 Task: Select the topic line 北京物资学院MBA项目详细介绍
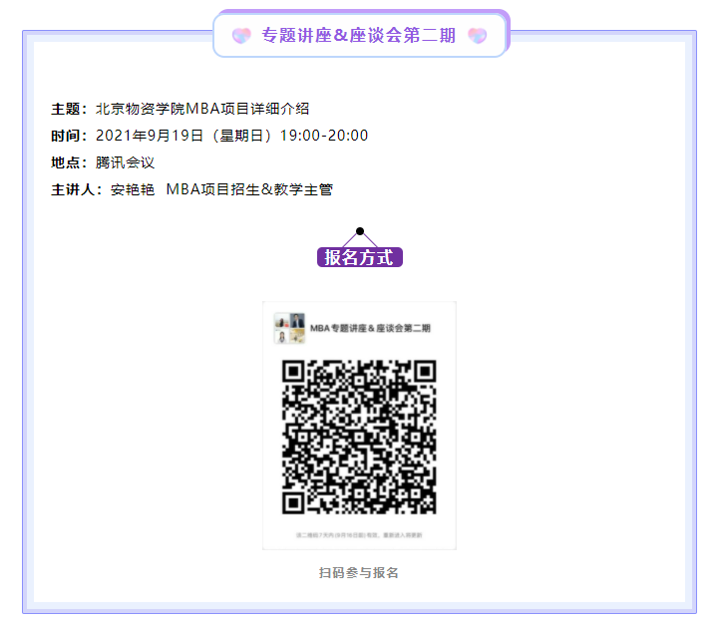coord(202,109)
